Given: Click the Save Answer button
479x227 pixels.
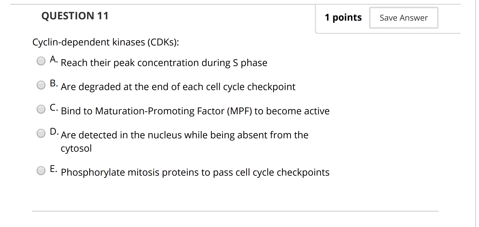Looking at the screenshot, I should click(x=404, y=18).
